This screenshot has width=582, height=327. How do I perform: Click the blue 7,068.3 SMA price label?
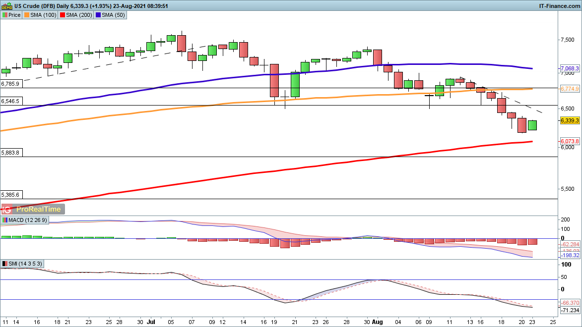[570, 68]
